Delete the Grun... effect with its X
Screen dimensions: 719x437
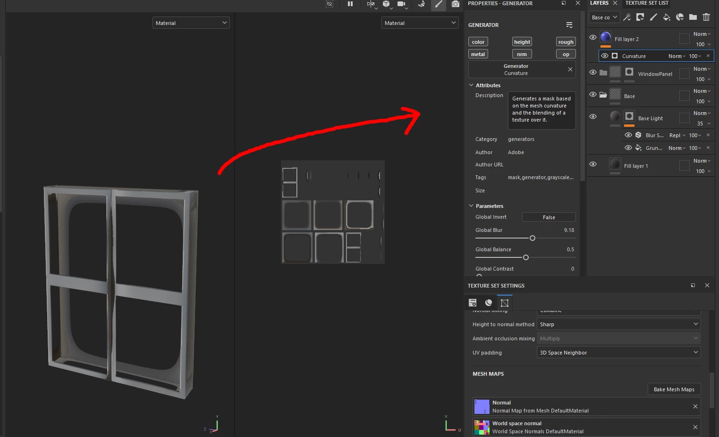point(708,148)
